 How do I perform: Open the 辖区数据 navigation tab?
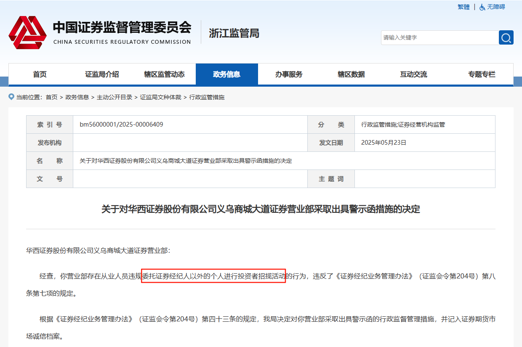(x=352, y=74)
